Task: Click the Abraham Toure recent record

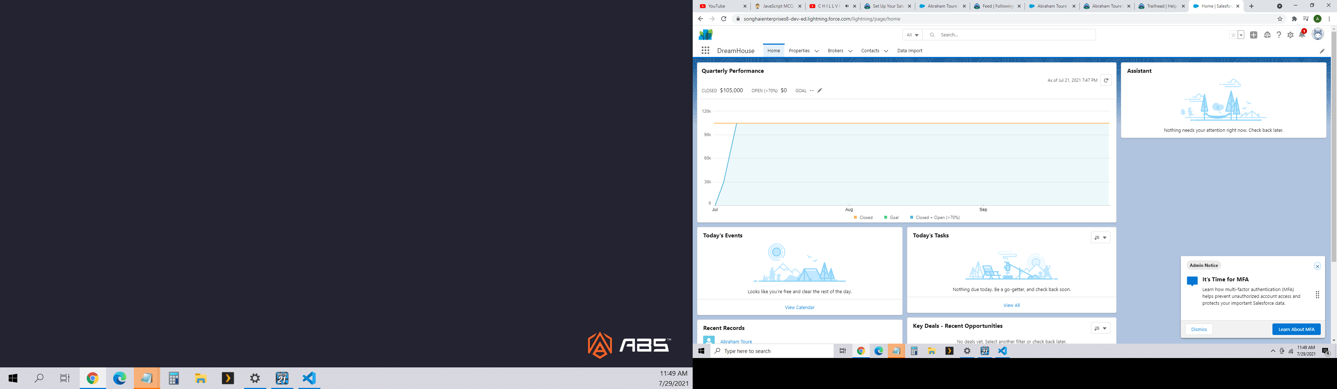Action: tap(736, 341)
